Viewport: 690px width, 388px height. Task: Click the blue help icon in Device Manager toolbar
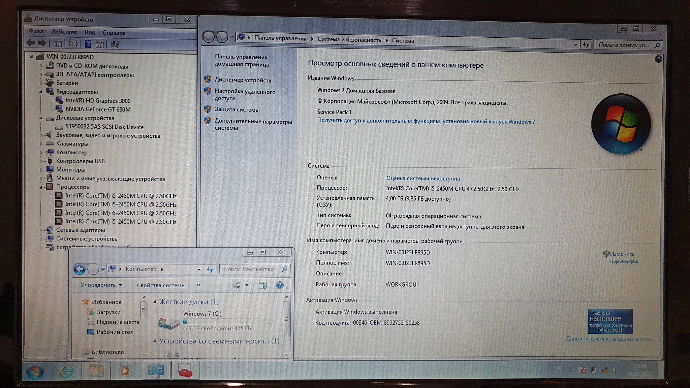pos(88,44)
